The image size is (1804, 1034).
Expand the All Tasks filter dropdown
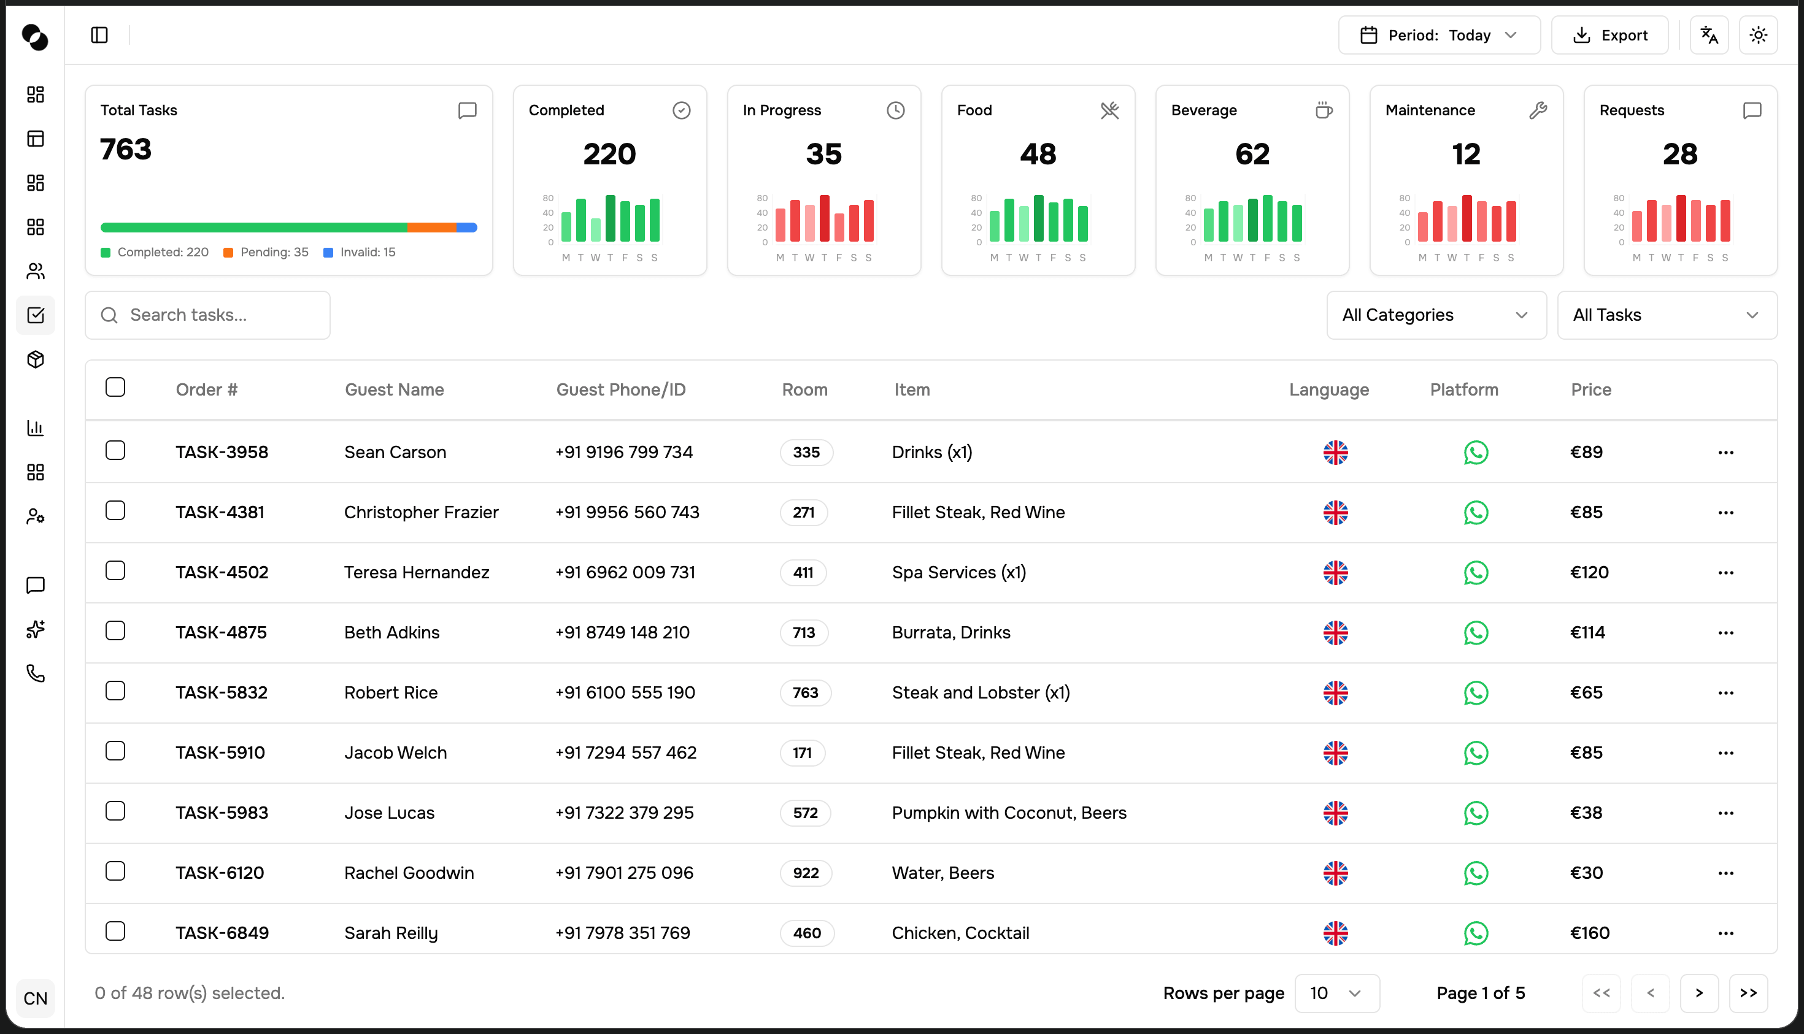pyautogui.click(x=1667, y=315)
